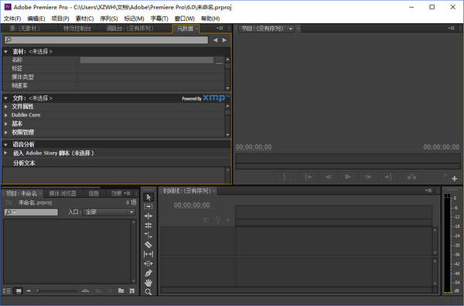This screenshot has height=306, width=464.
Task: Select the Track Select tool
Action: [x=148, y=206]
